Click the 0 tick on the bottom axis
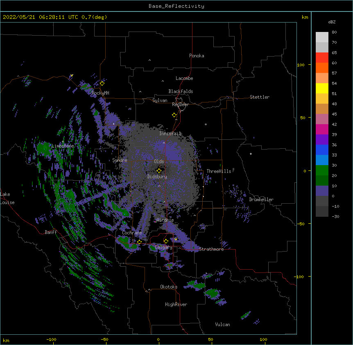353x345 pixels. coord(158,339)
